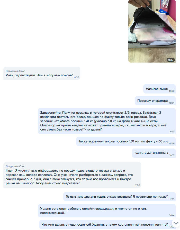Image resolution: width=180 pixels, height=230 pixels.
Task: Click the support greeting 'Иван, здравствуйте' message
Action: click(42, 73)
